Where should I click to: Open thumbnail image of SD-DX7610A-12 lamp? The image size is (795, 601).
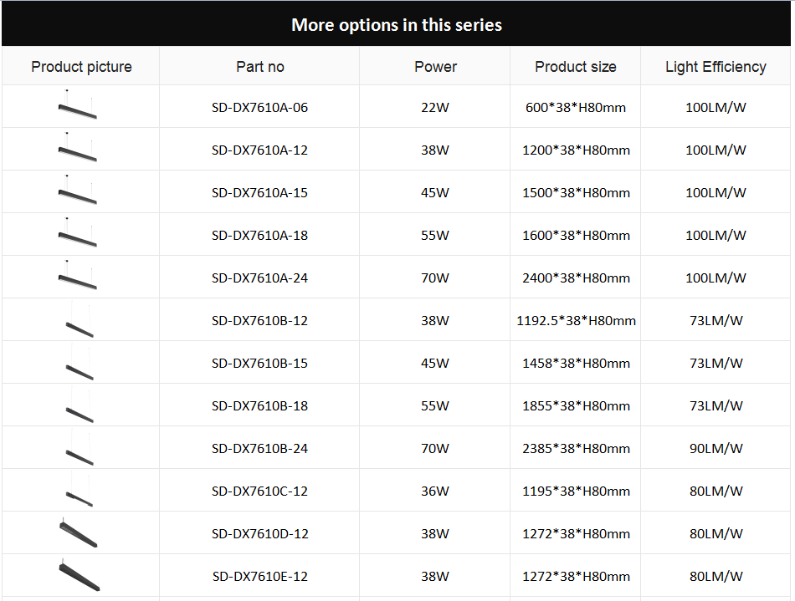pos(78,147)
